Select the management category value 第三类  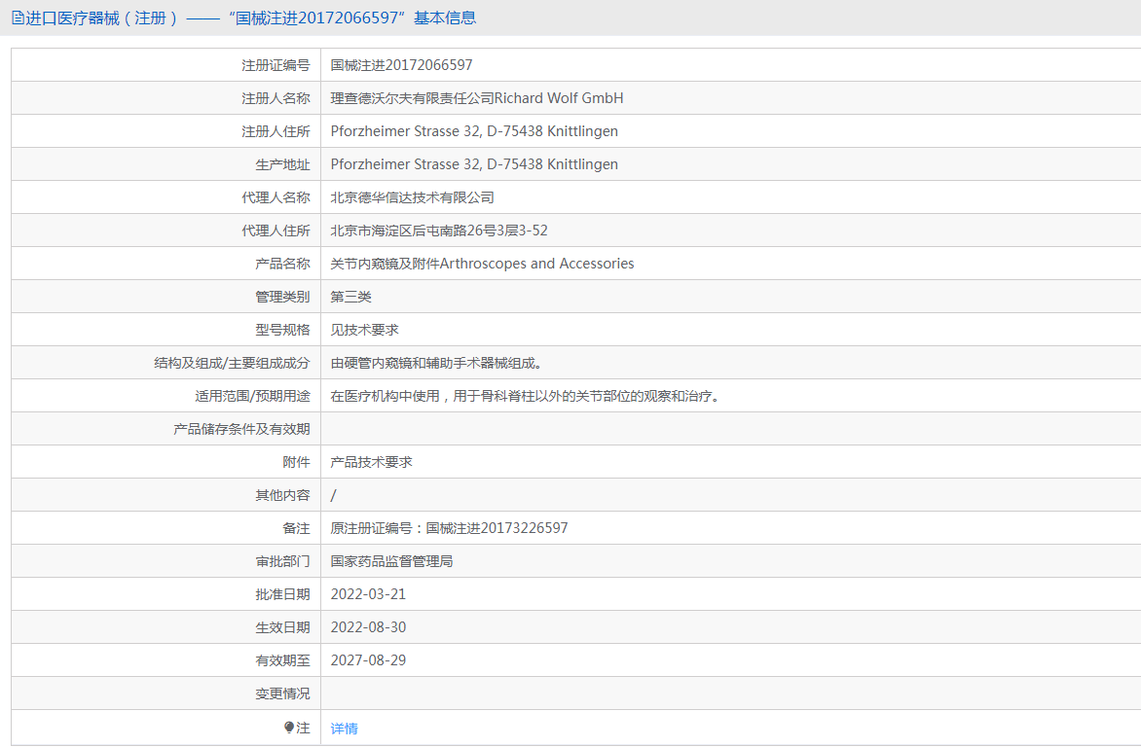350,297
